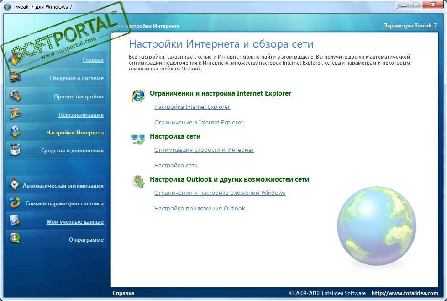Click the tools bucket icon beside Средства и дополнения
Screen dimensions: 447x301
(x=15, y=150)
